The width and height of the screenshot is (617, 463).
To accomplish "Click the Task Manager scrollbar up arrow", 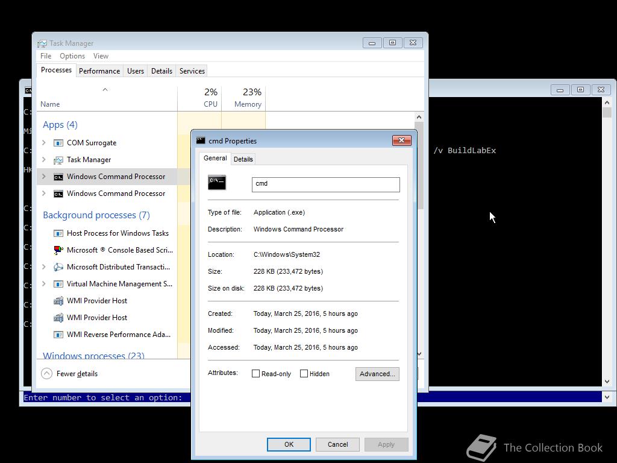I will [419, 117].
